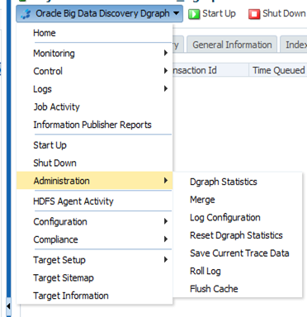Image resolution: width=307 pixels, height=317 pixels.
Task: Choose Flush Cache in the submenu
Action: point(237,289)
